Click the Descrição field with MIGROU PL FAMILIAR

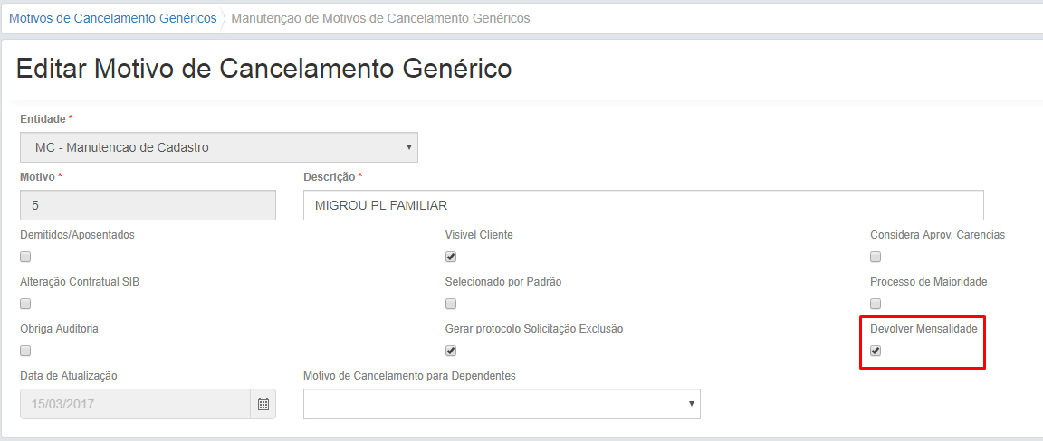click(x=643, y=205)
